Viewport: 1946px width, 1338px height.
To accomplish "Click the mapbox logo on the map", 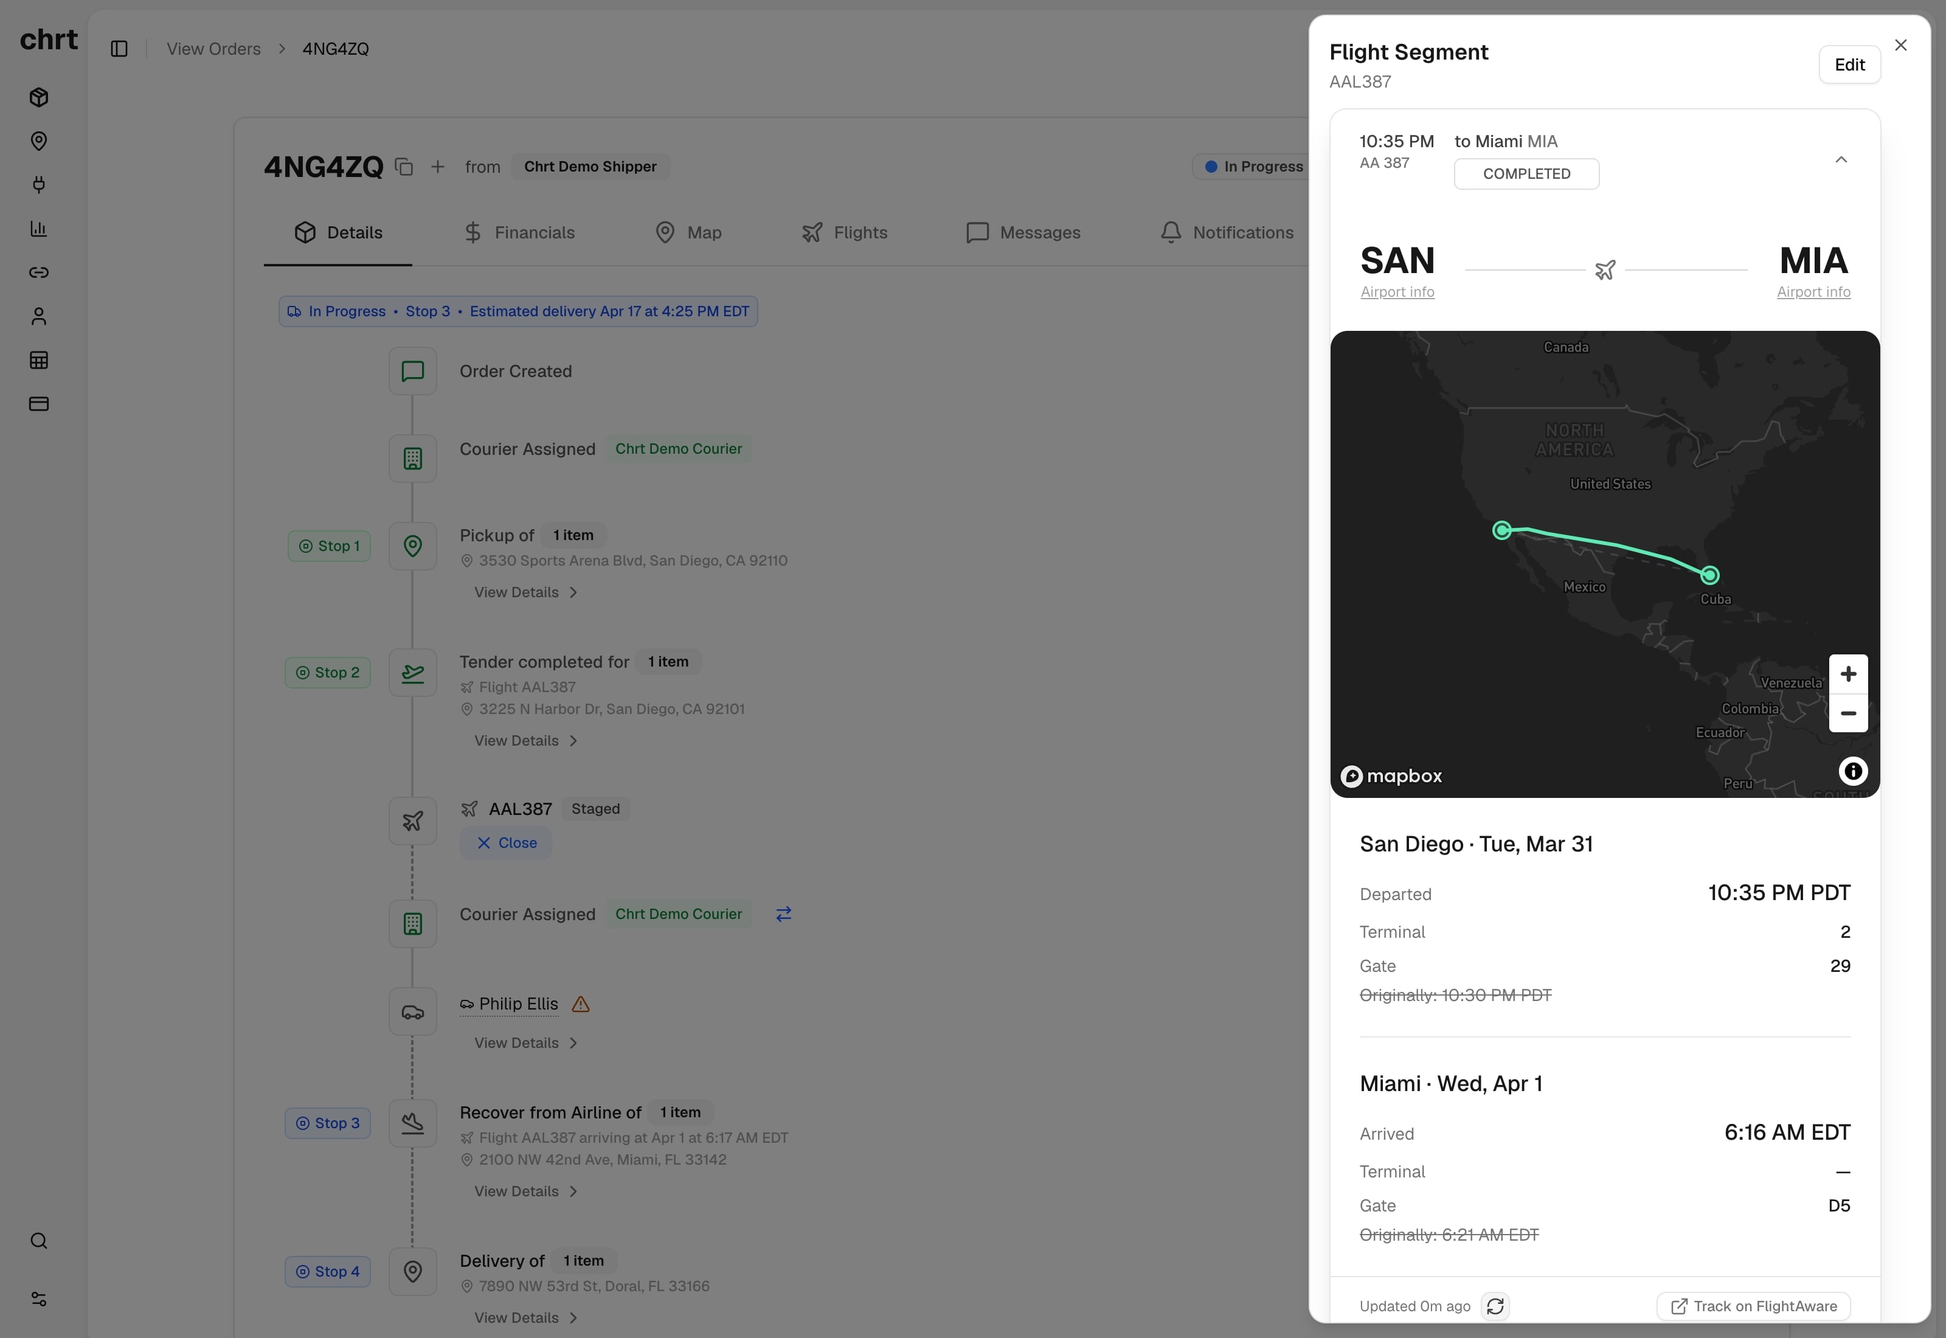I will 1391,775.
